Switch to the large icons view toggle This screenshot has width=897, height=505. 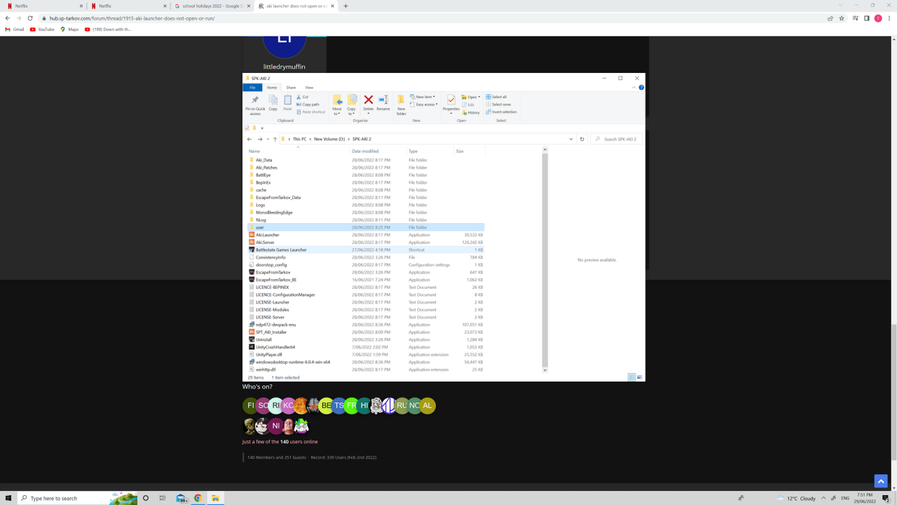coord(640,377)
